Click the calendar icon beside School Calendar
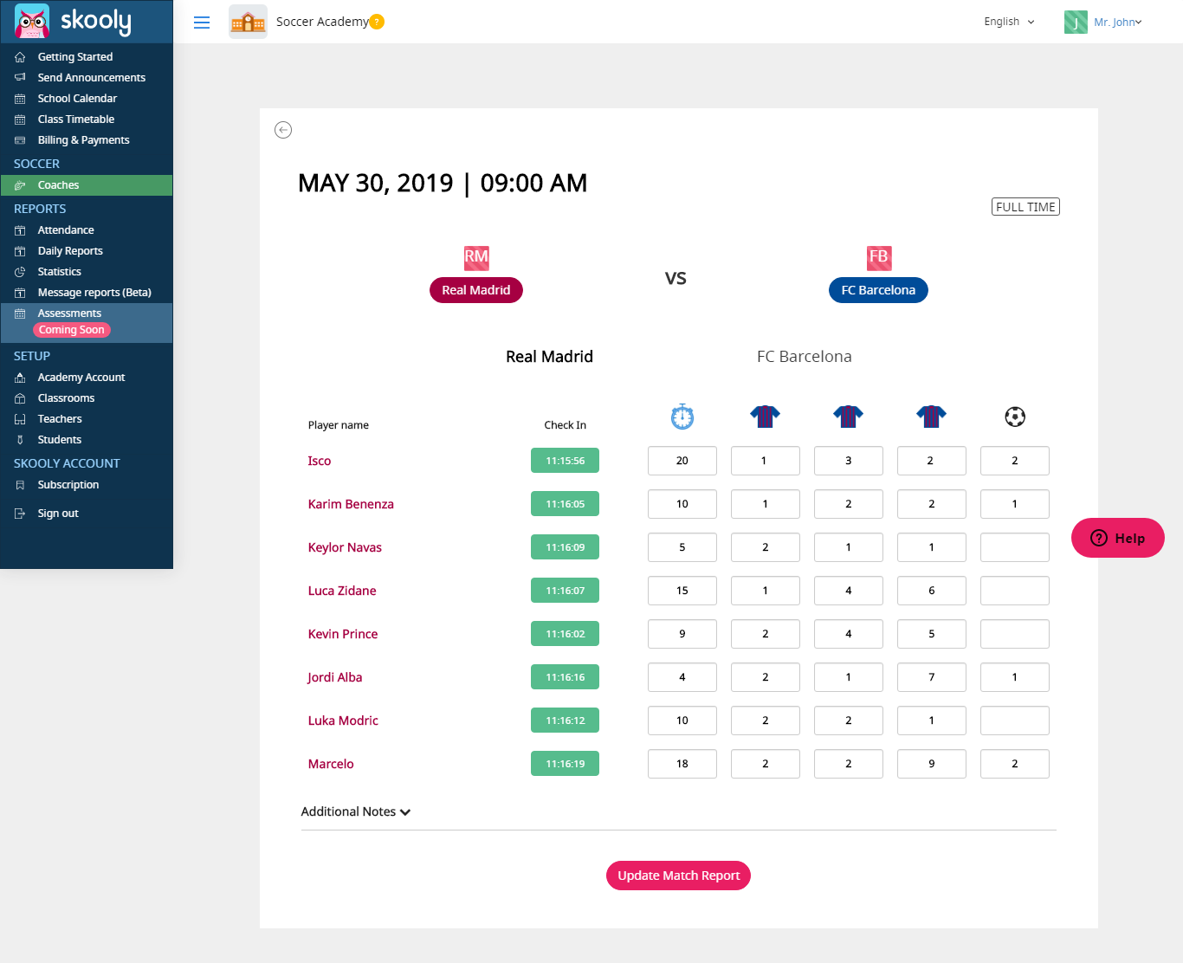 pos(20,99)
